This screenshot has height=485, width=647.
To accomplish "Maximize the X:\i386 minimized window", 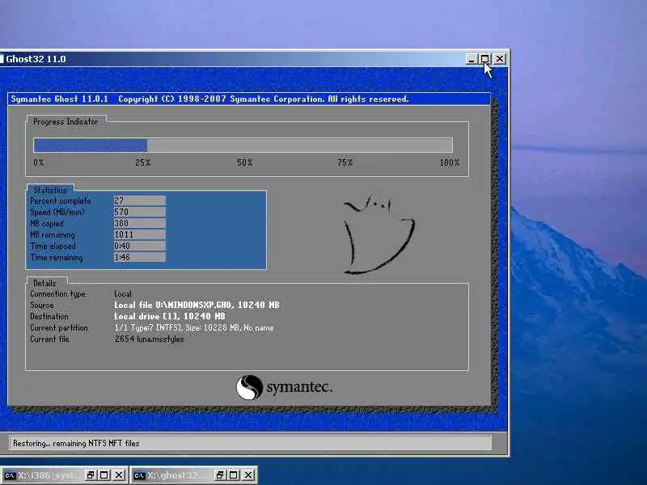I will pyautogui.click(x=104, y=475).
